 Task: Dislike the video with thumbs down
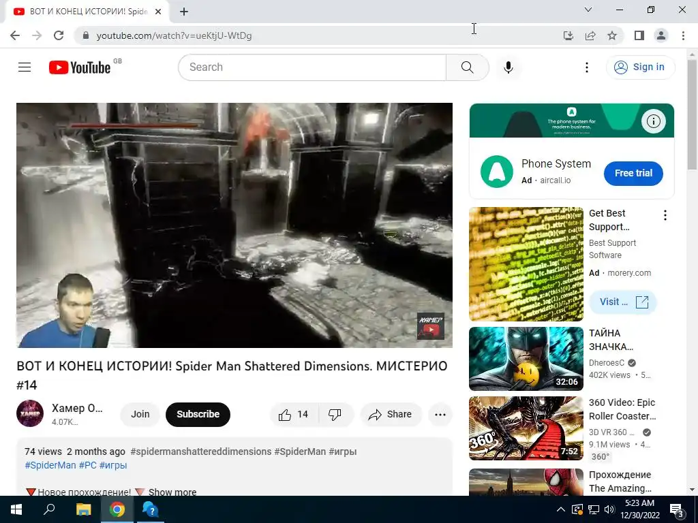(x=335, y=415)
